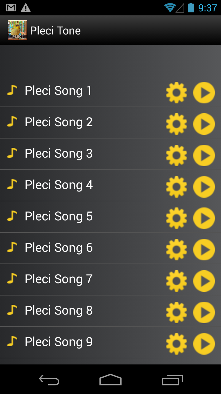Play Pleci Song 1

(x=204, y=93)
